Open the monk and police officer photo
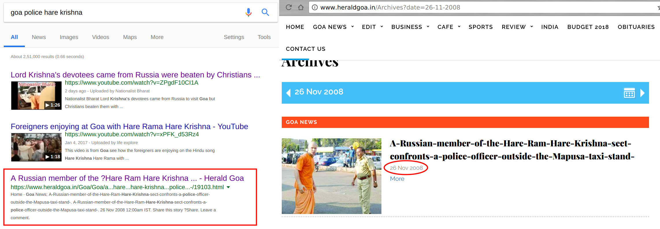Image resolution: width=660 pixels, height=229 pixels. pyautogui.click(x=331, y=176)
